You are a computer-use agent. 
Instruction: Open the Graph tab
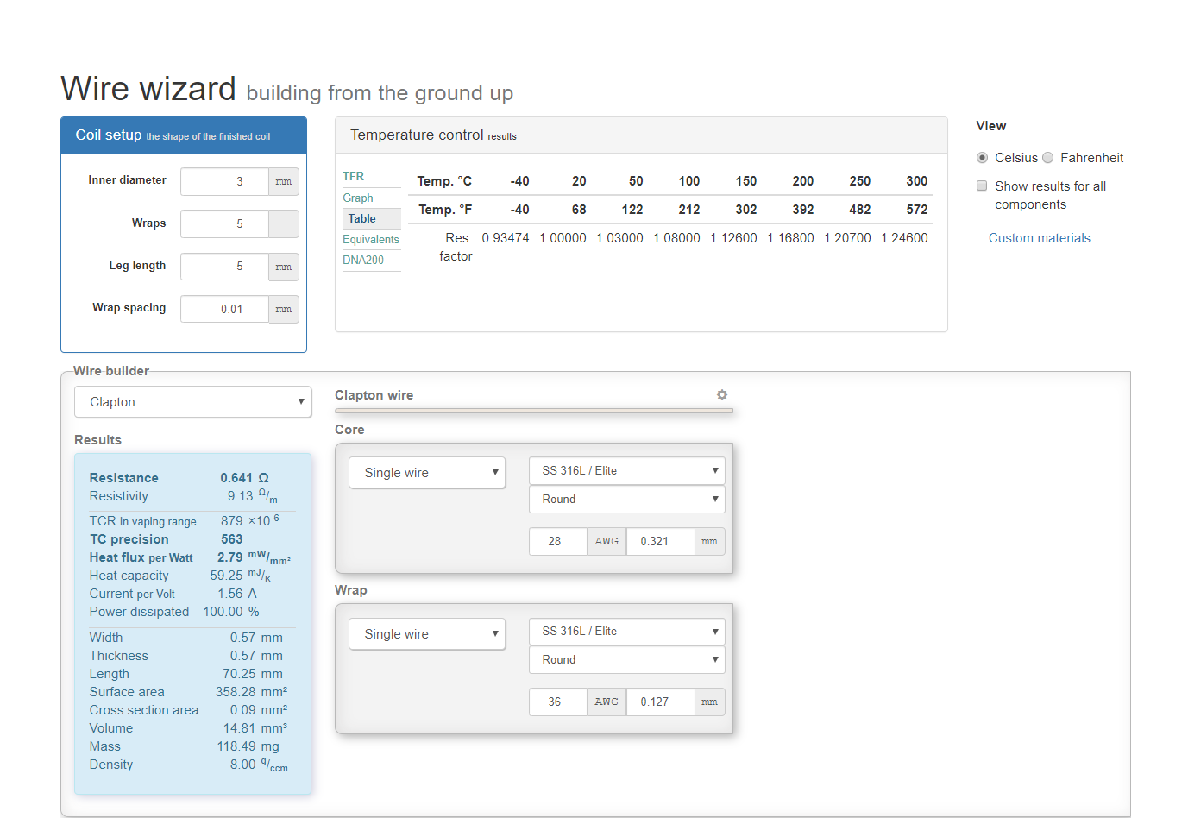(x=358, y=198)
